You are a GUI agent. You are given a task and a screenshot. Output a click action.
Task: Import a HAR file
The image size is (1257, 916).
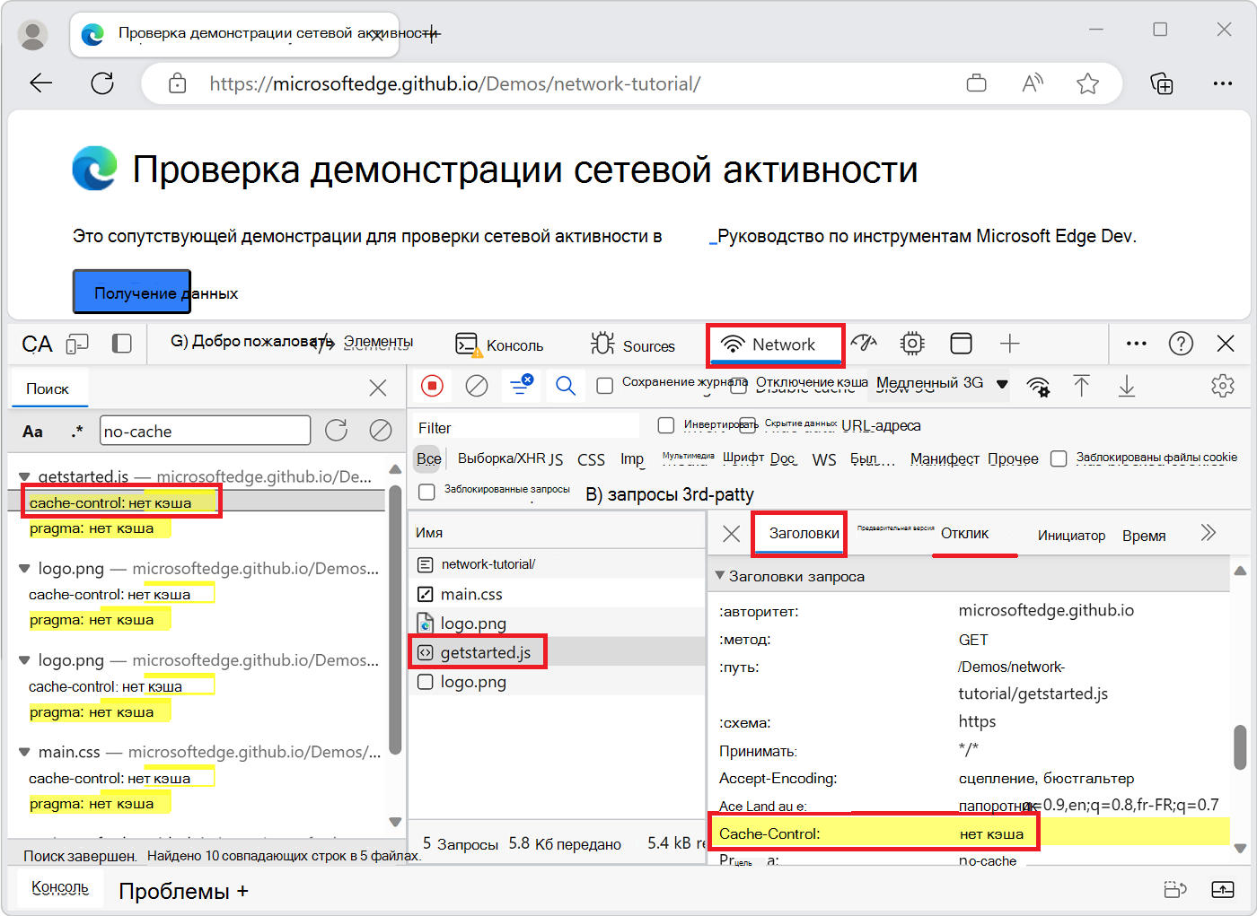pyautogui.click(x=1082, y=386)
